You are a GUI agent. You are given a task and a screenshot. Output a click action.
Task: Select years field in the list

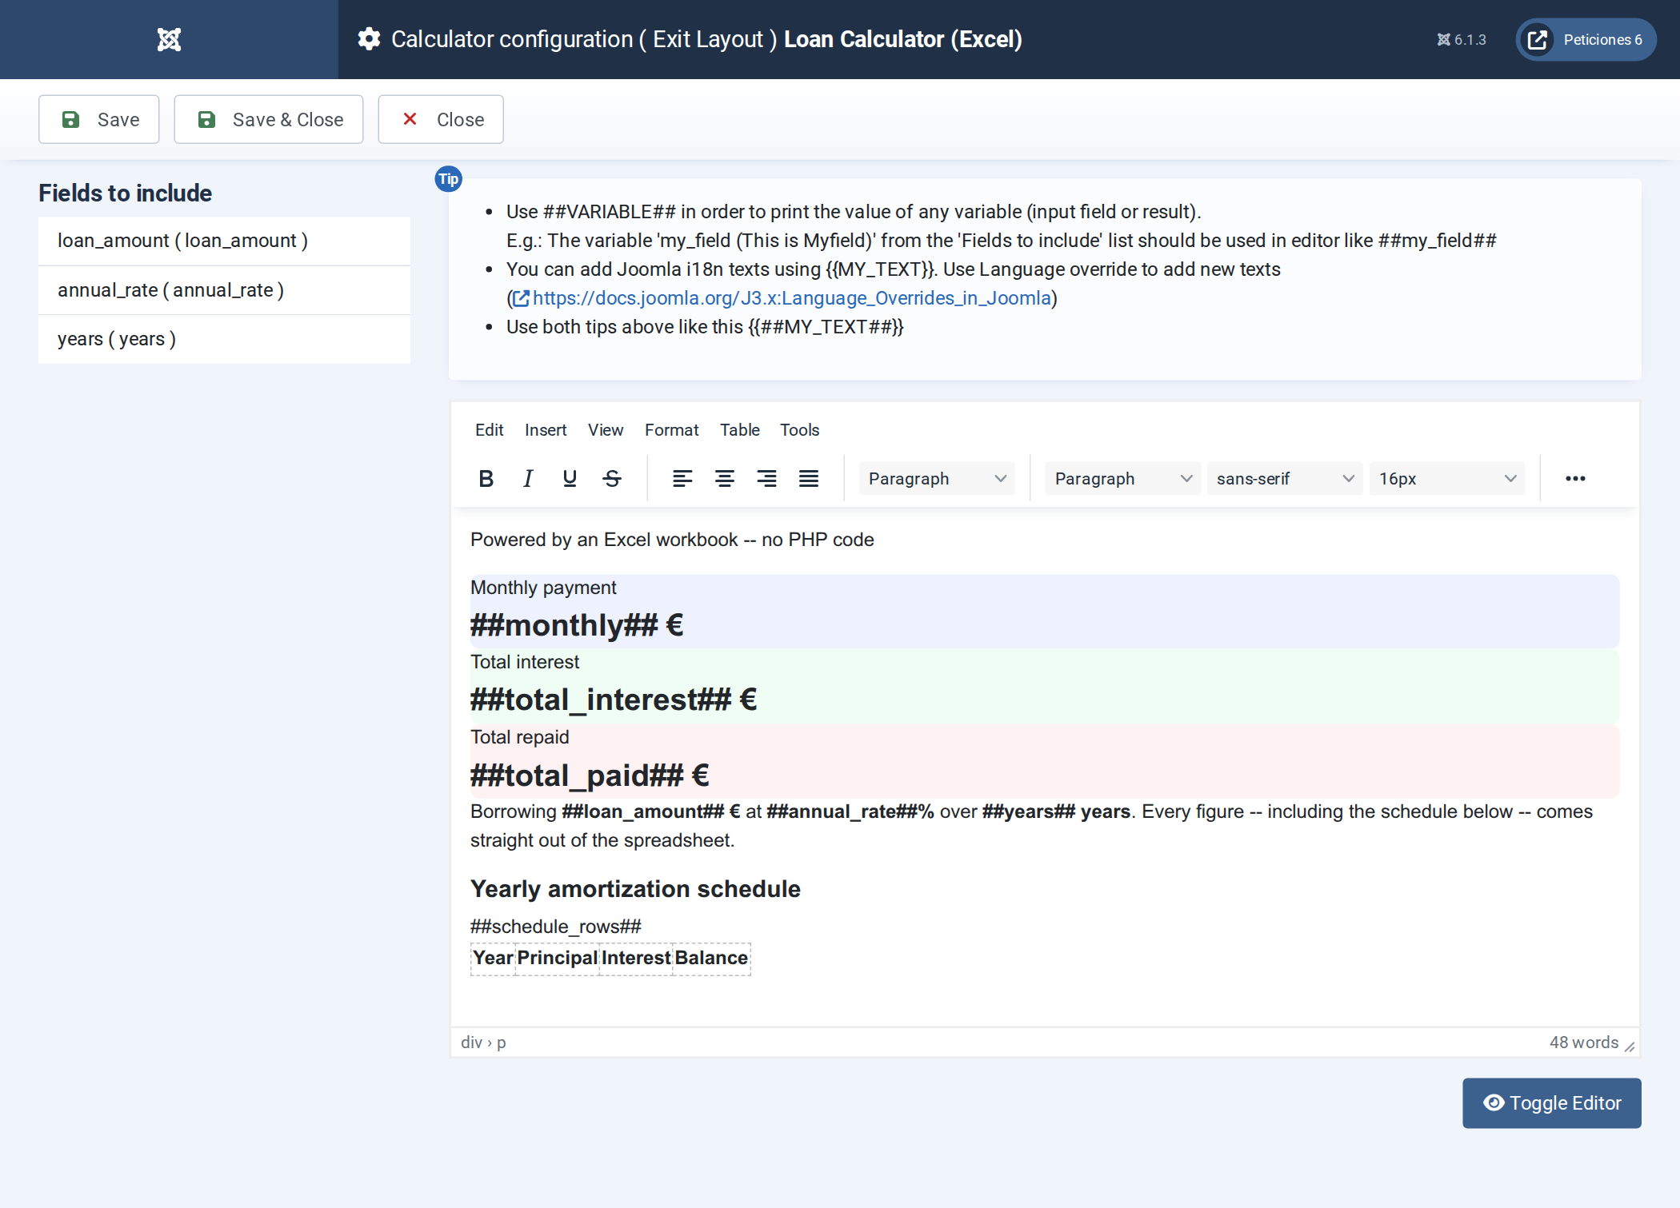pos(224,339)
